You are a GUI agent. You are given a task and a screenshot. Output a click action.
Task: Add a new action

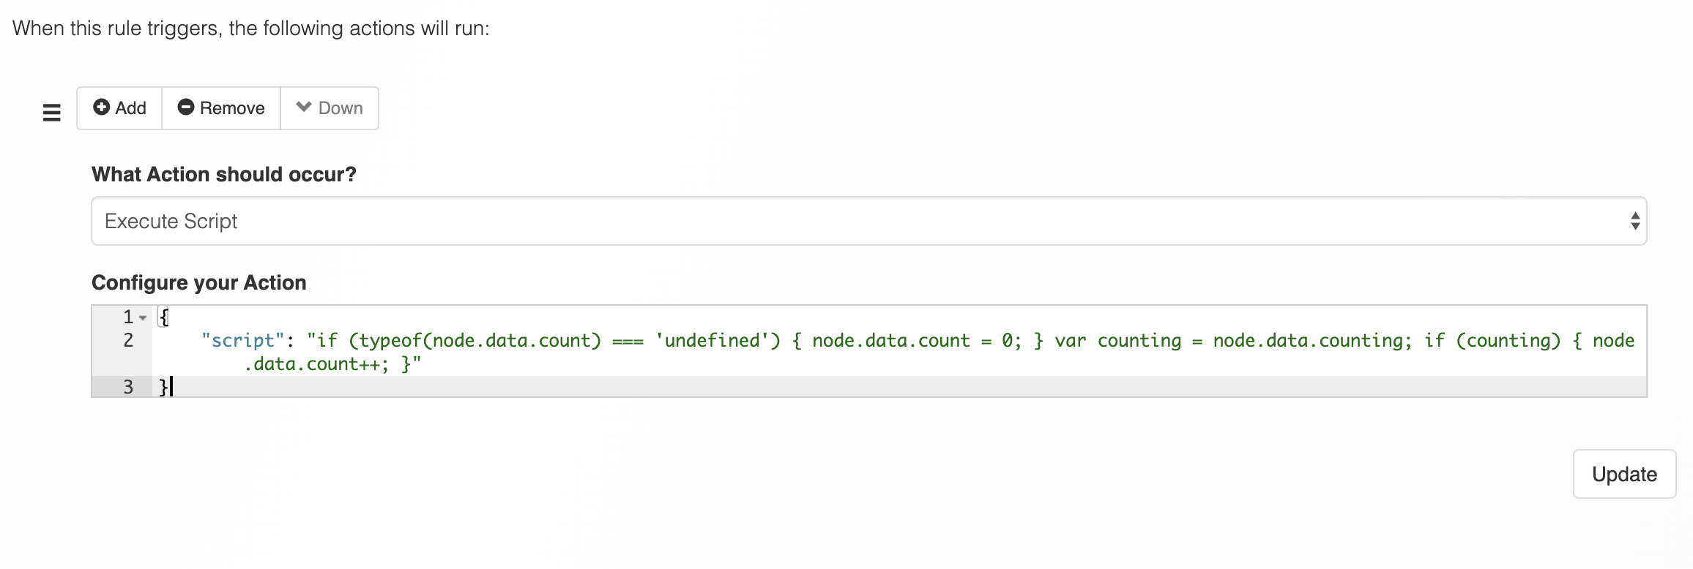coord(119,108)
